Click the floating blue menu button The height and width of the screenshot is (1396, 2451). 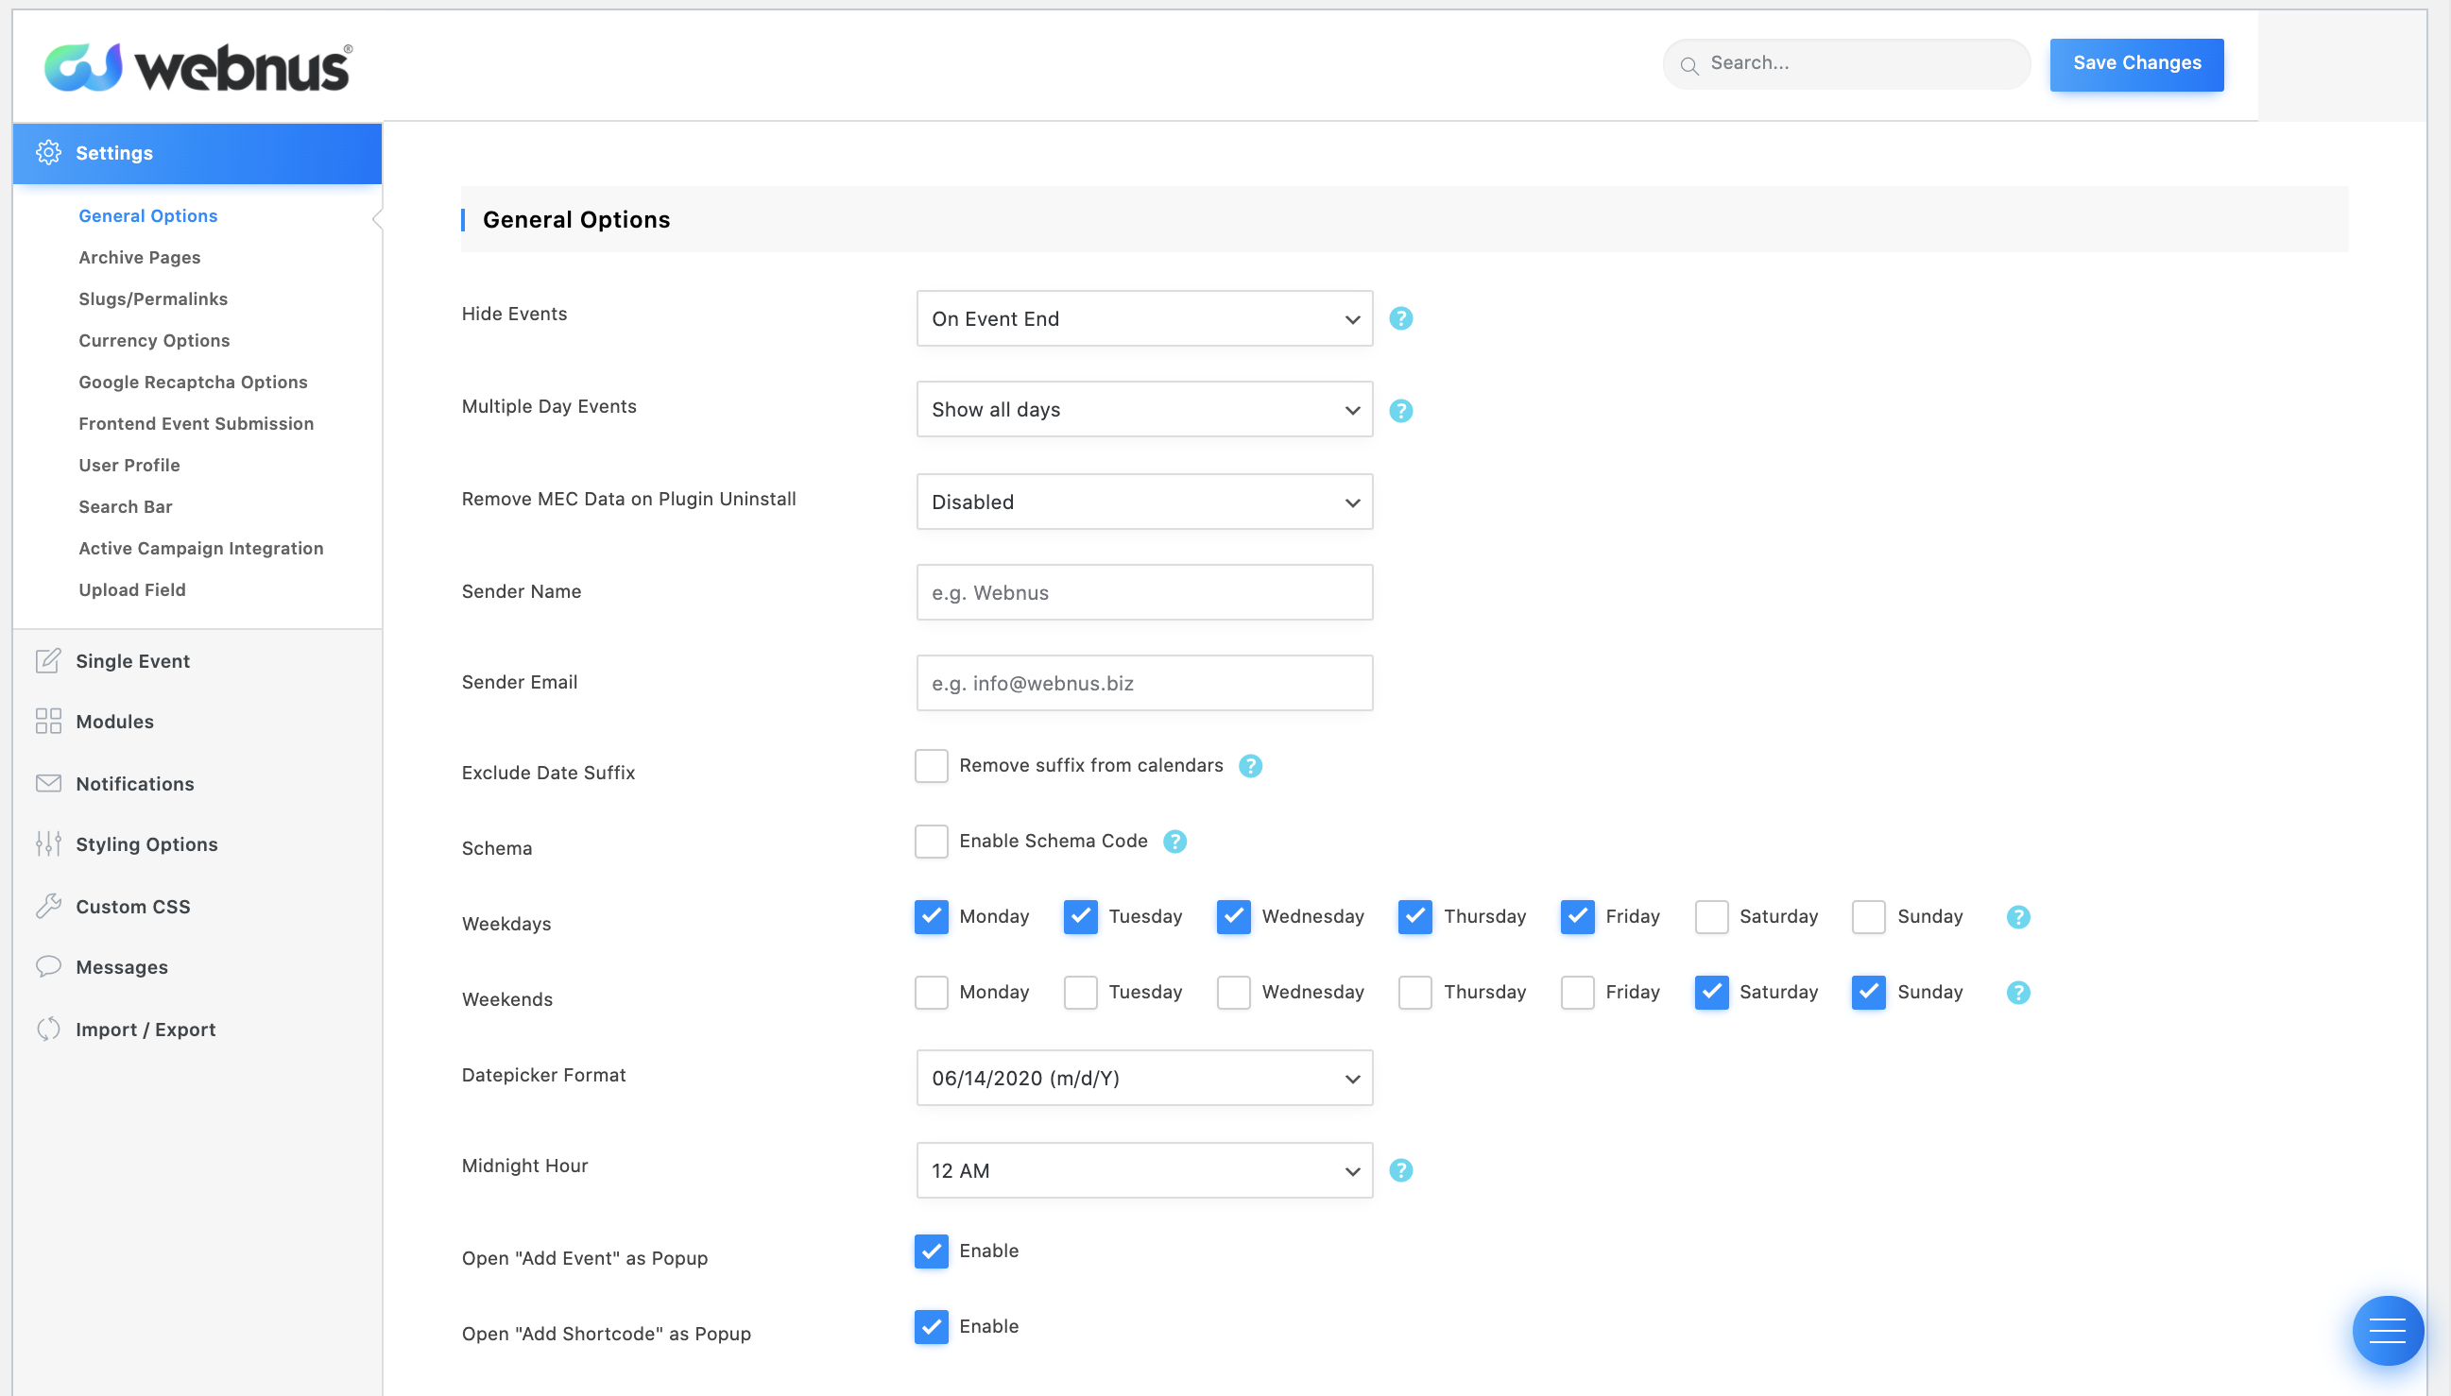[2386, 1330]
